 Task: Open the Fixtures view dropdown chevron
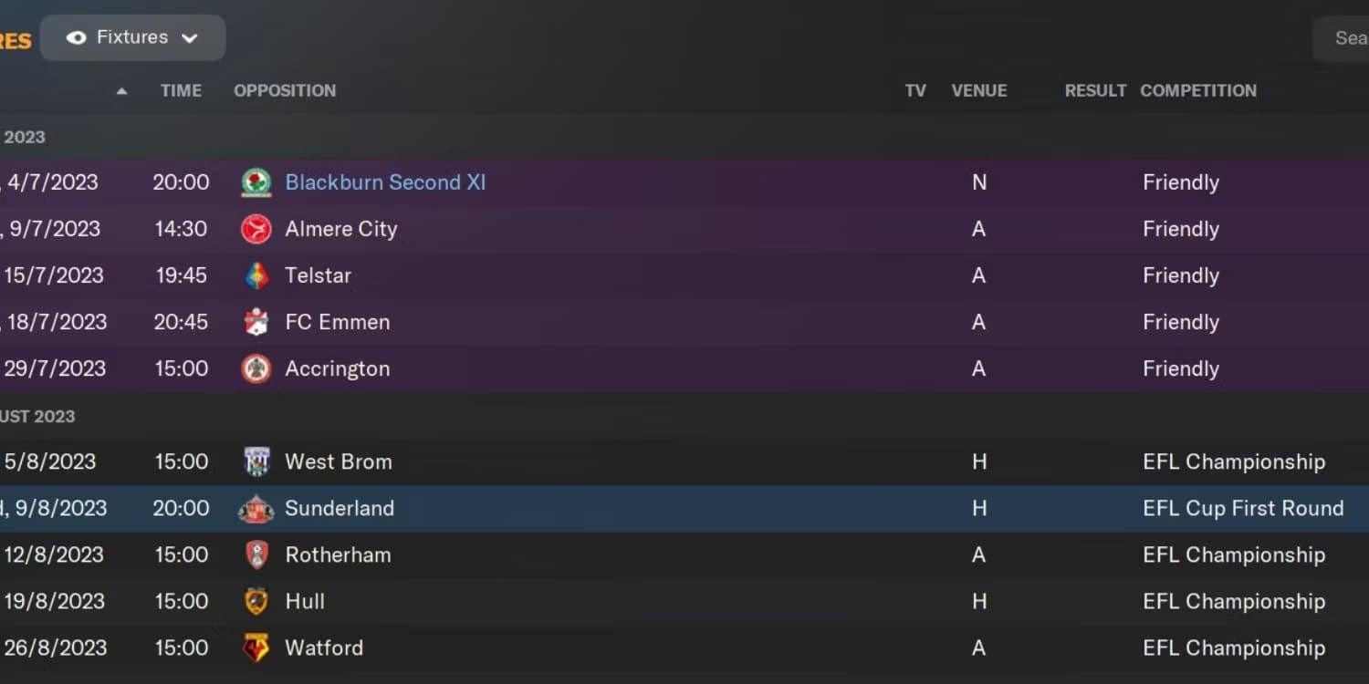coord(190,38)
